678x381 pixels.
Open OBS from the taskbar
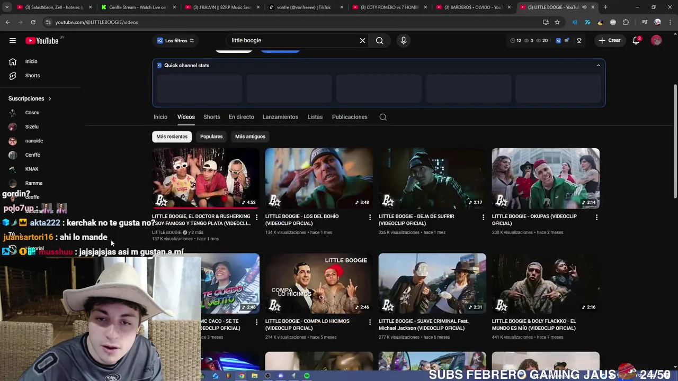tap(267, 376)
